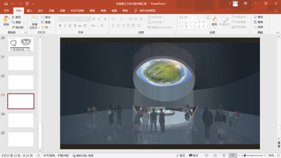281x158 pixels.
Task: Toggle Italic formatting button
Action: (x=65, y=26)
